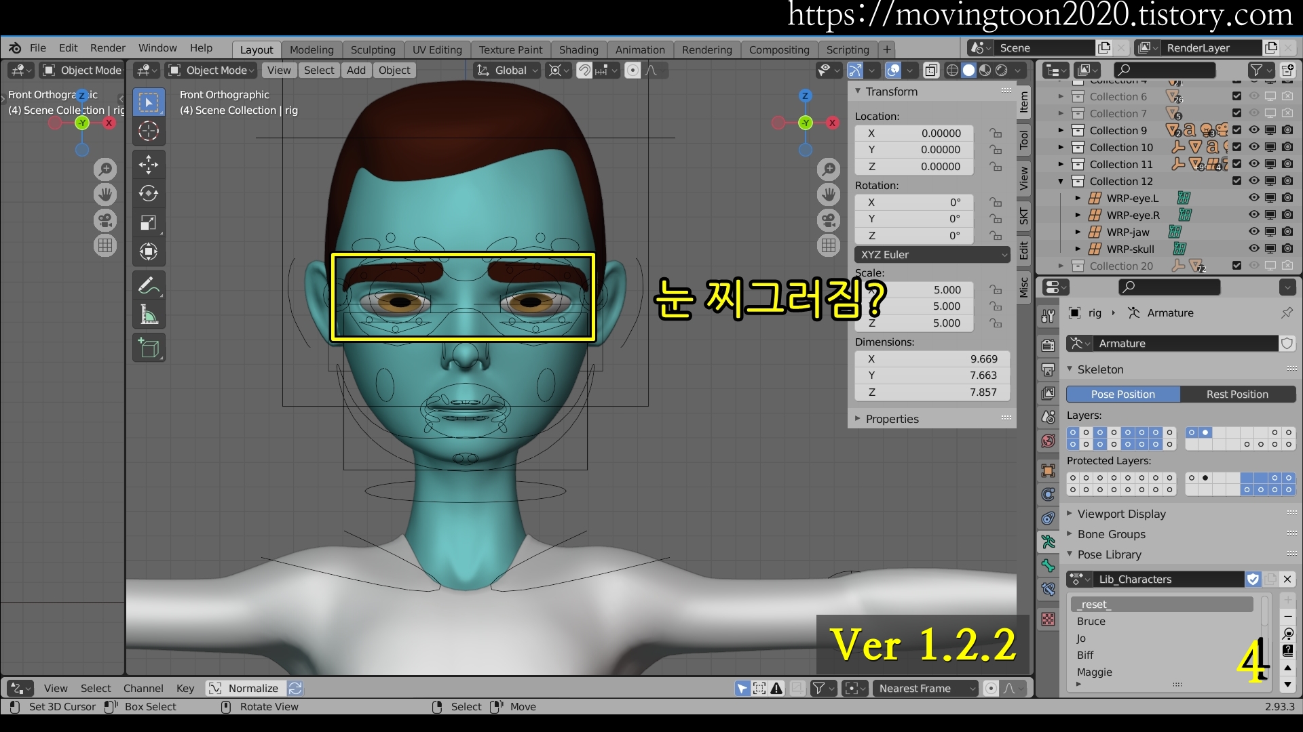Select the Add Cube tool
This screenshot has height=732, width=1303.
149,348
